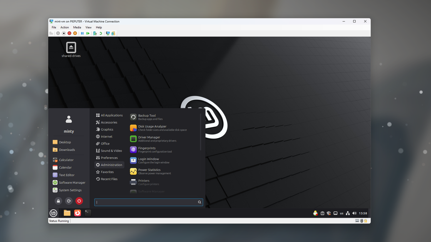This screenshot has width=431, height=242.
Task: Switch to the Graphics category
Action: (x=107, y=129)
